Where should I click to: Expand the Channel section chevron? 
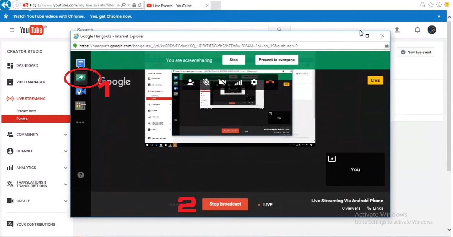[x=65, y=151]
